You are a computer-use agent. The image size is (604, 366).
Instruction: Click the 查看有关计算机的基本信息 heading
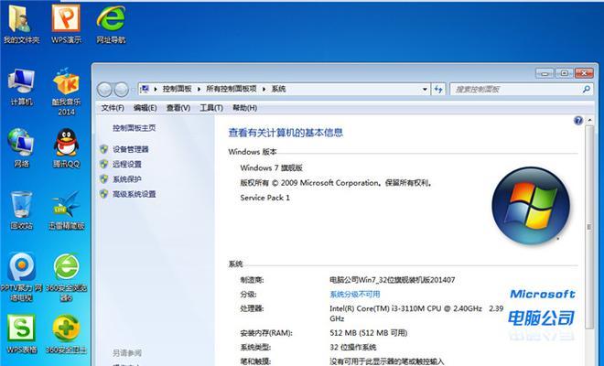pos(286,133)
